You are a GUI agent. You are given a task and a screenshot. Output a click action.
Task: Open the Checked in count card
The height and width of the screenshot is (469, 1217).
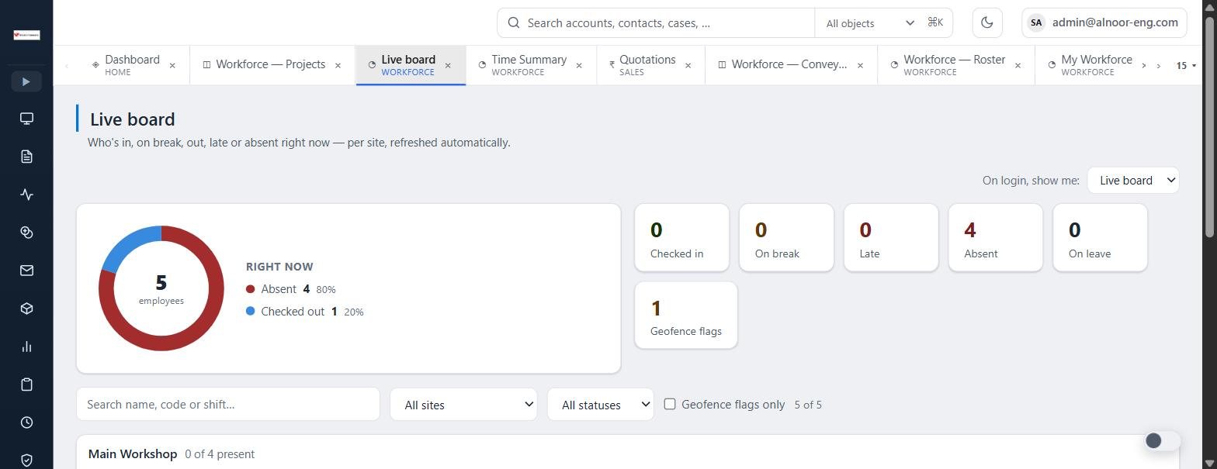682,238
